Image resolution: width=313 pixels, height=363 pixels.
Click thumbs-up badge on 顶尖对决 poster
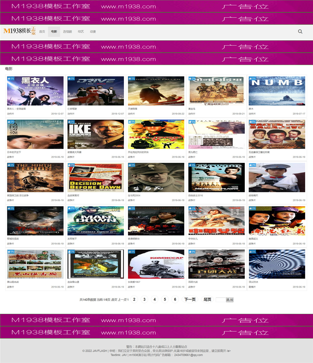click(252, 252)
